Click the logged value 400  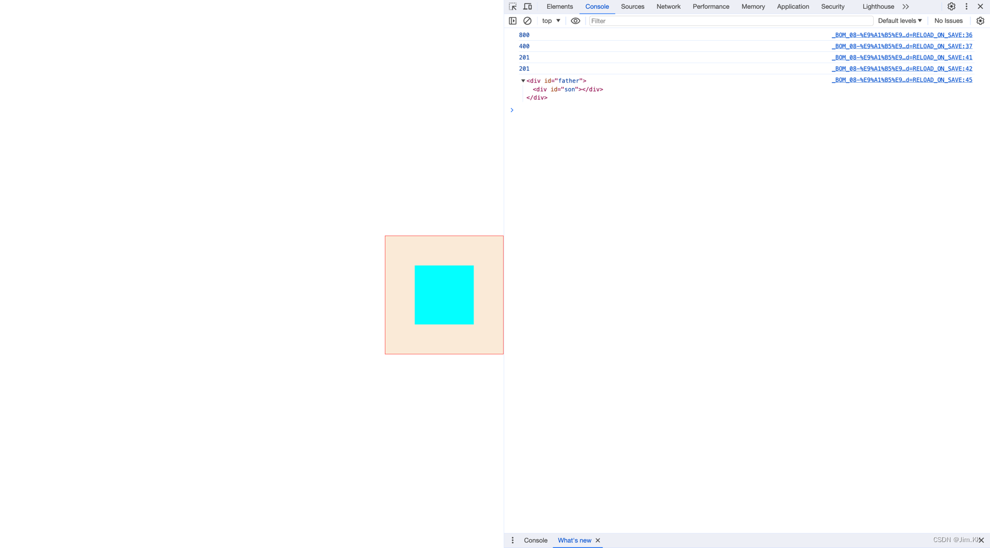point(524,46)
